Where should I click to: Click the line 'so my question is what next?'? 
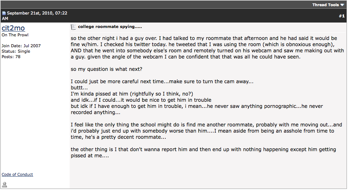click(107, 69)
